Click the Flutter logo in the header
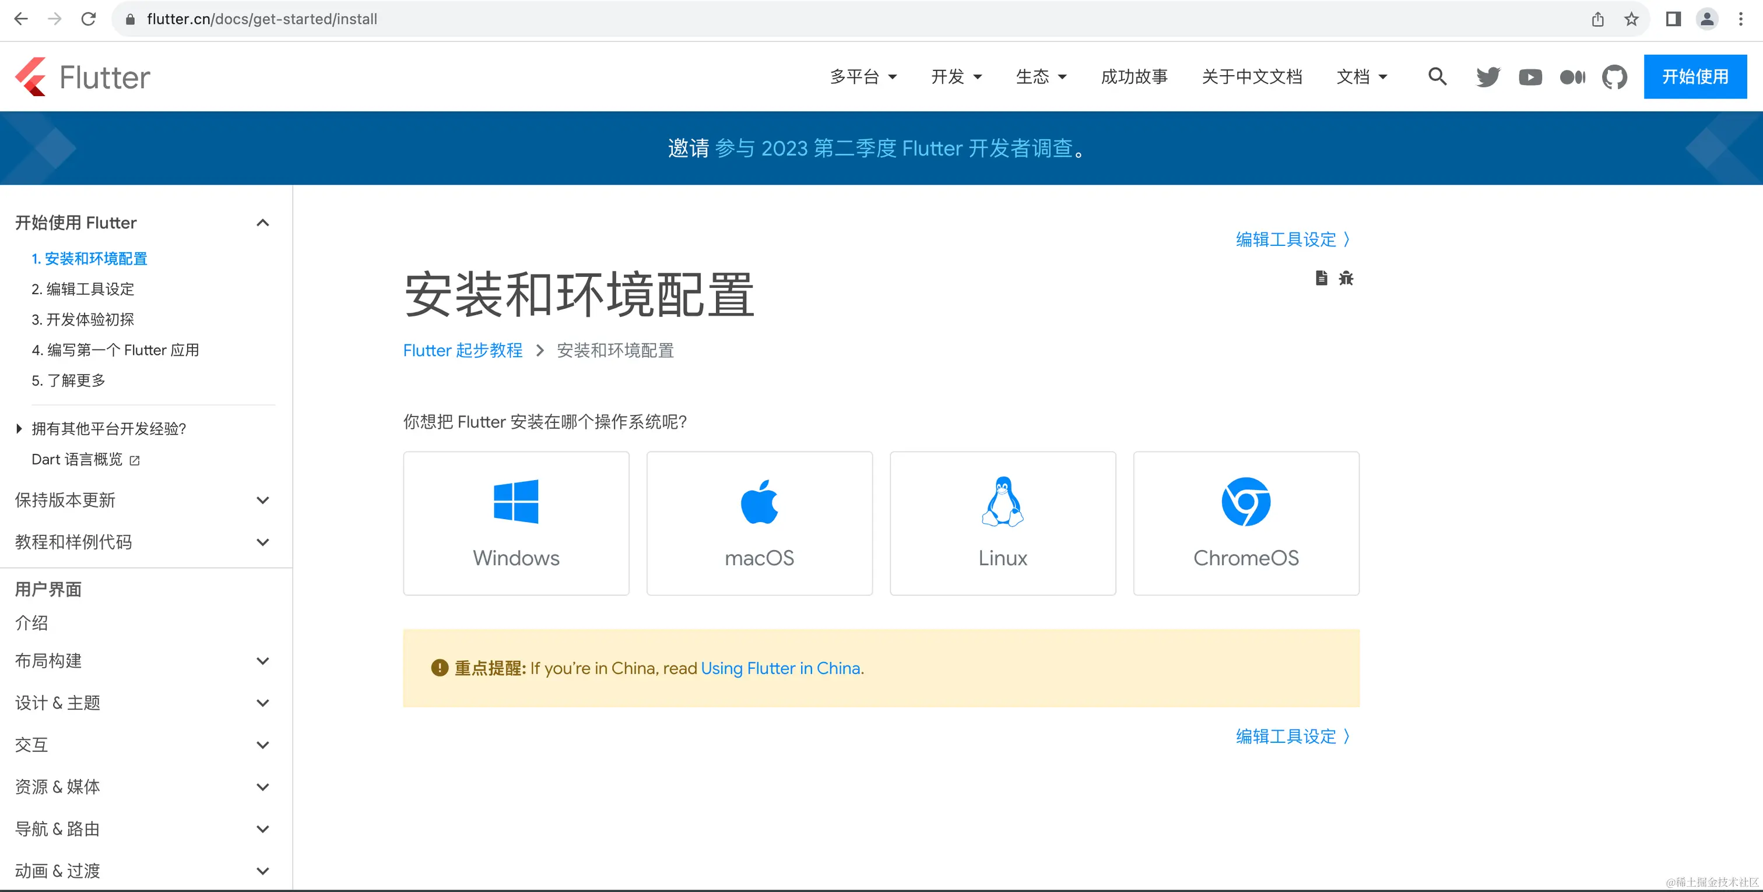Viewport: 1763px width, 892px height. point(82,76)
